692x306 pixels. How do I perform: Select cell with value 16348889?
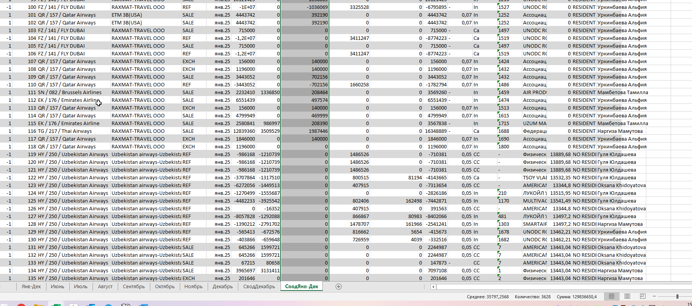[x=436, y=131]
